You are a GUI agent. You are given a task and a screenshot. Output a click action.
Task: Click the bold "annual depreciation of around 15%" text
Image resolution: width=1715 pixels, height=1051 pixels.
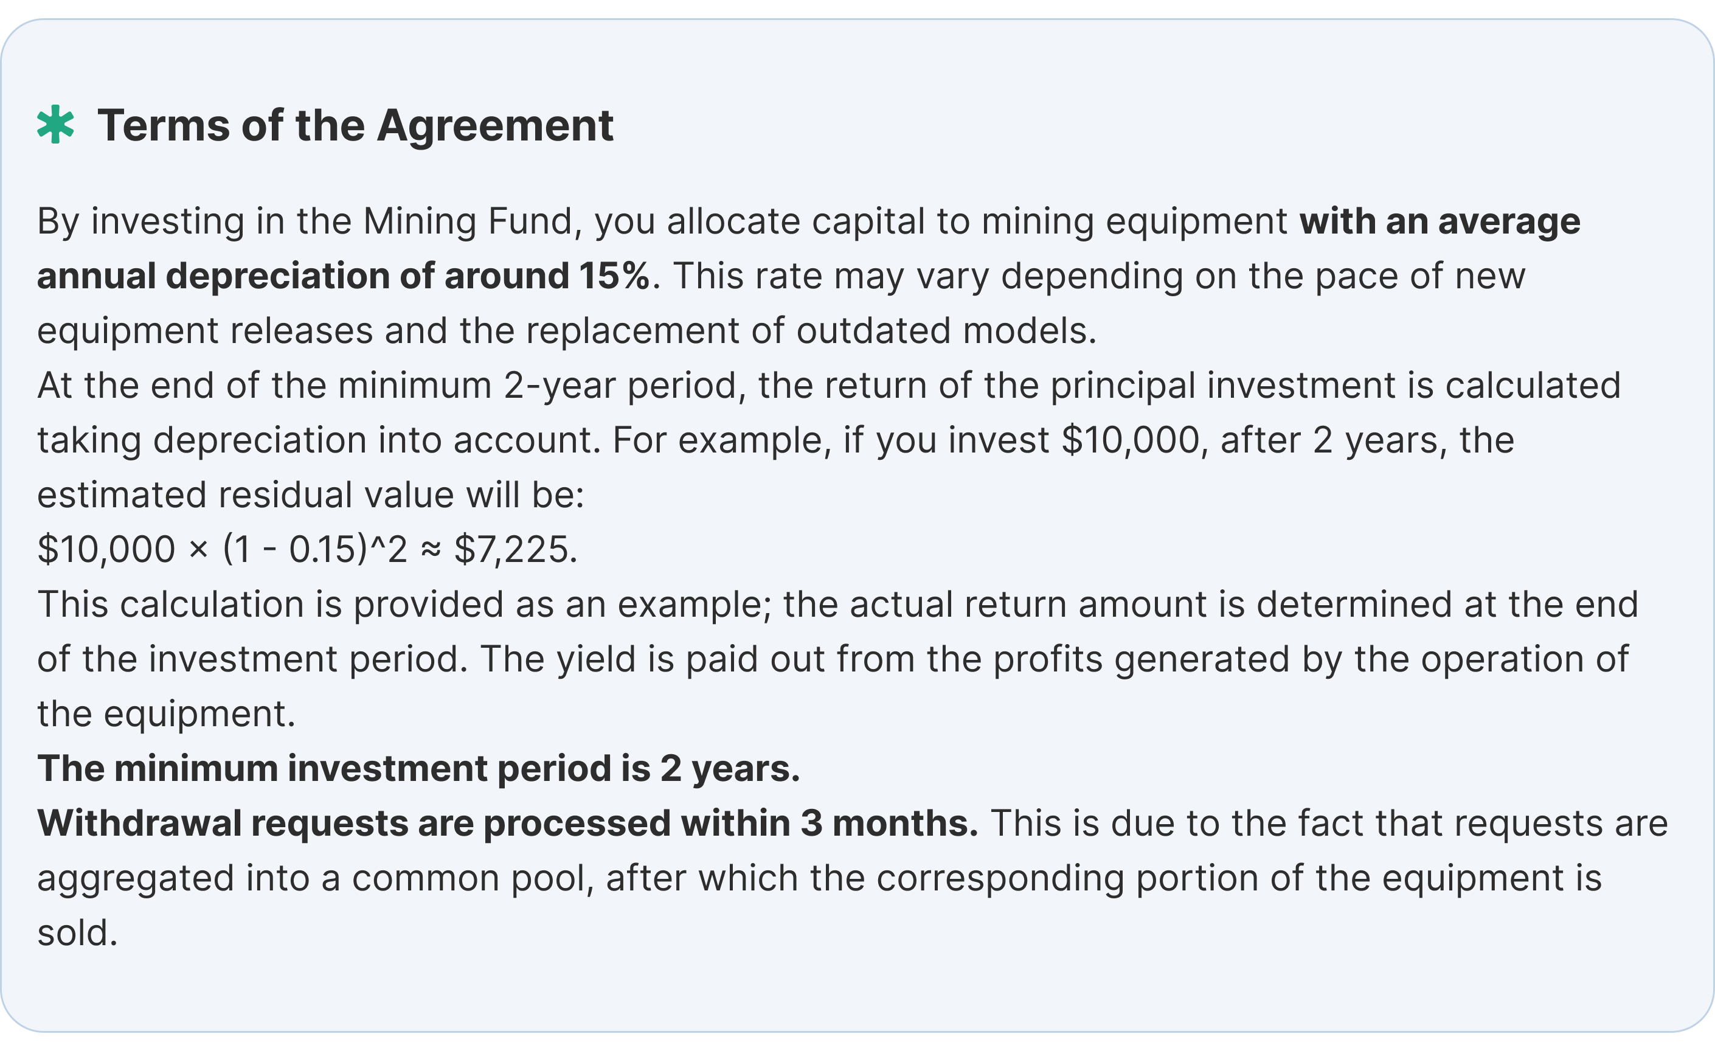point(343,276)
